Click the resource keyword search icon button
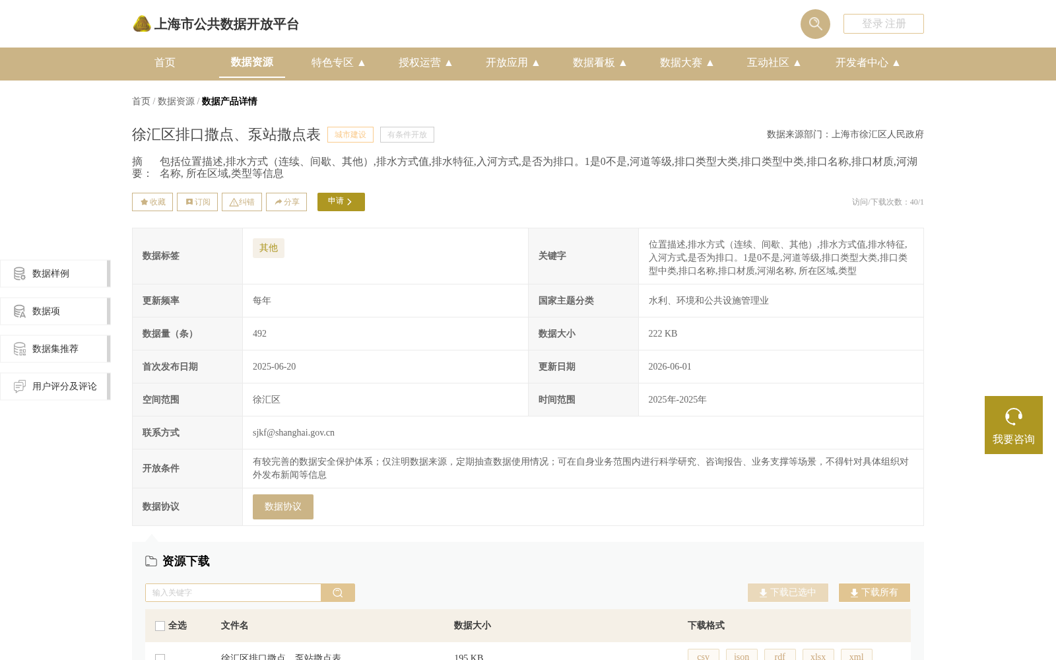This screenshot has height=660, width=1056. [338, 593]
